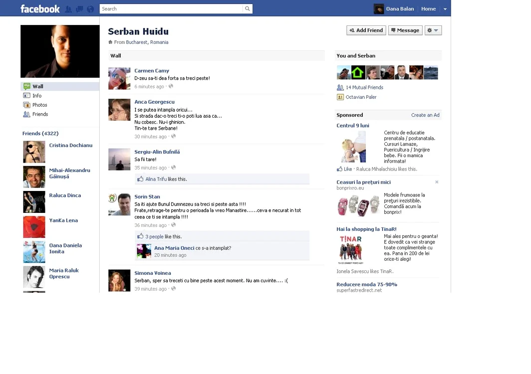The width and height of the screenshot is (531, 374).
Task: Open Sergiu-Alin Bufnilă's profile name link
Action: pos(157,152)
